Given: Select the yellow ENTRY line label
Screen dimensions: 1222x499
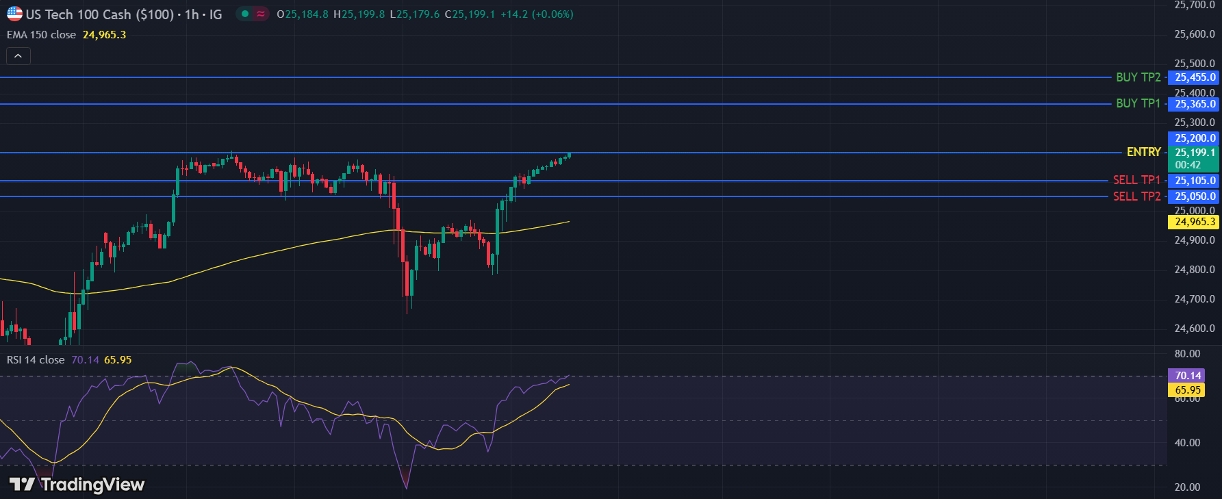Looking at the screenshot, I should (x=1143, y=152).
